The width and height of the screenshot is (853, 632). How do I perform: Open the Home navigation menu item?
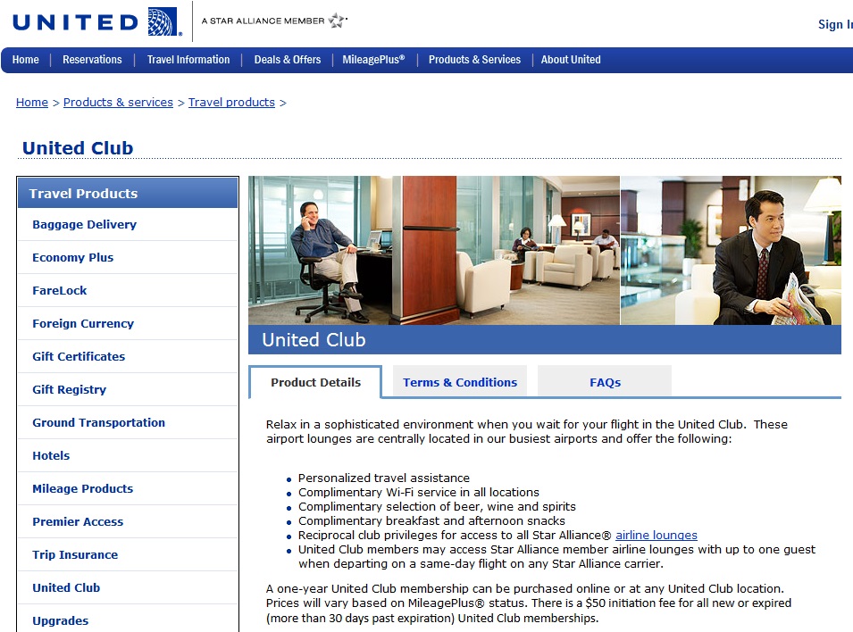click(x=26, y=60)
